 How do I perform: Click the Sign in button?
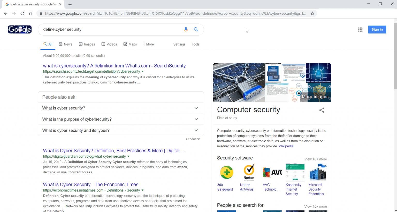(377, 29)
